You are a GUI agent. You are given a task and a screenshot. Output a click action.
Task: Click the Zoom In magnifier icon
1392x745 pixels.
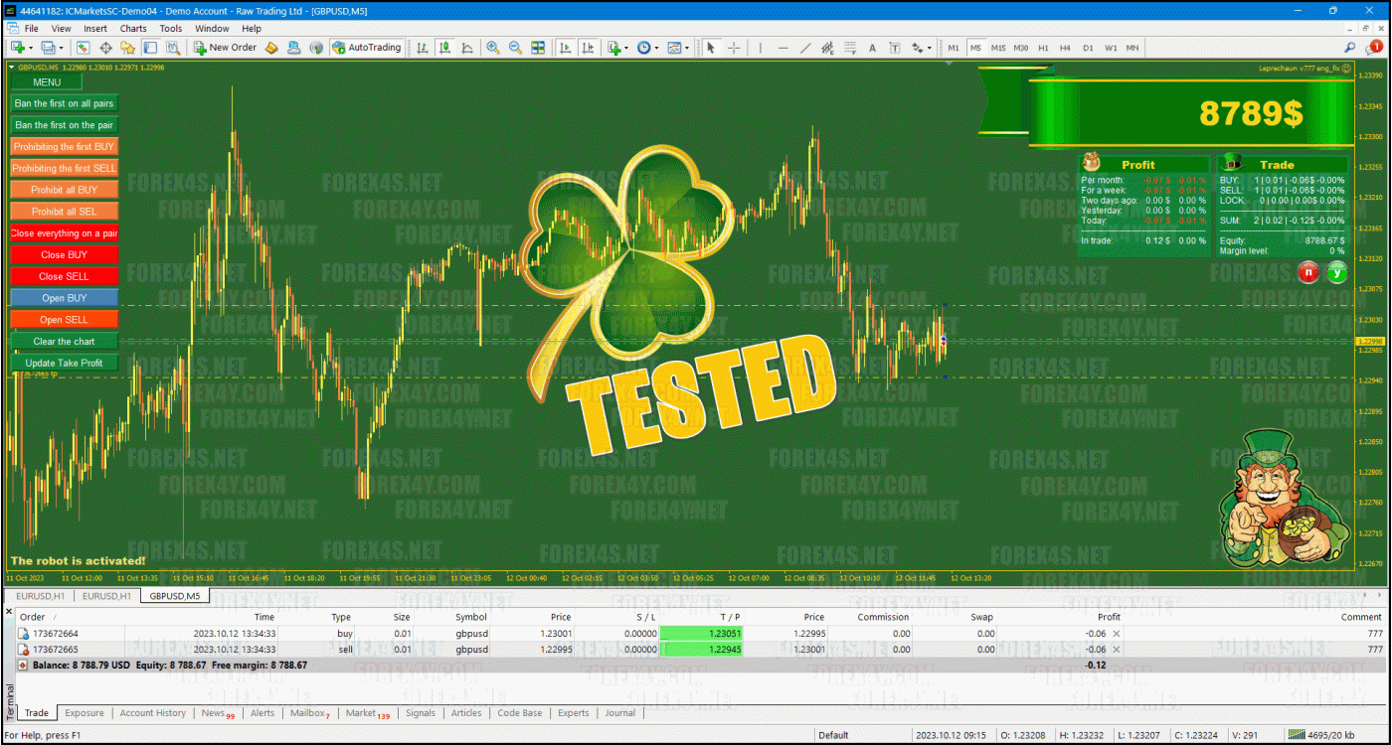493,48
